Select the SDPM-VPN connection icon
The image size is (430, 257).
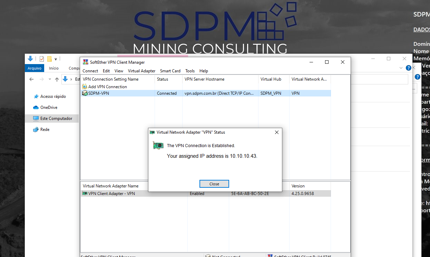(x=85, y=93)
